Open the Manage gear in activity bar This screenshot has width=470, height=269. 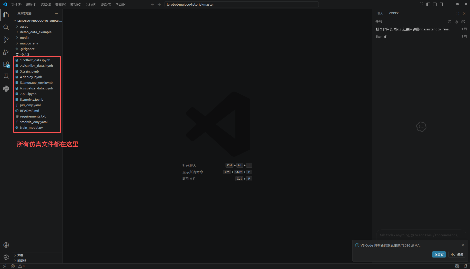6,257
